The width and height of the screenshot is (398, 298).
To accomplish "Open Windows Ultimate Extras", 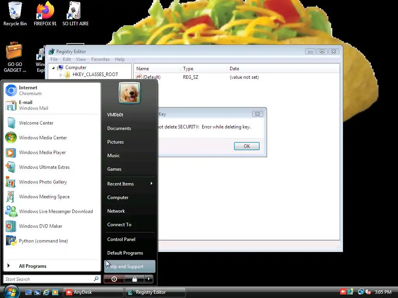I will pos(52,167).
